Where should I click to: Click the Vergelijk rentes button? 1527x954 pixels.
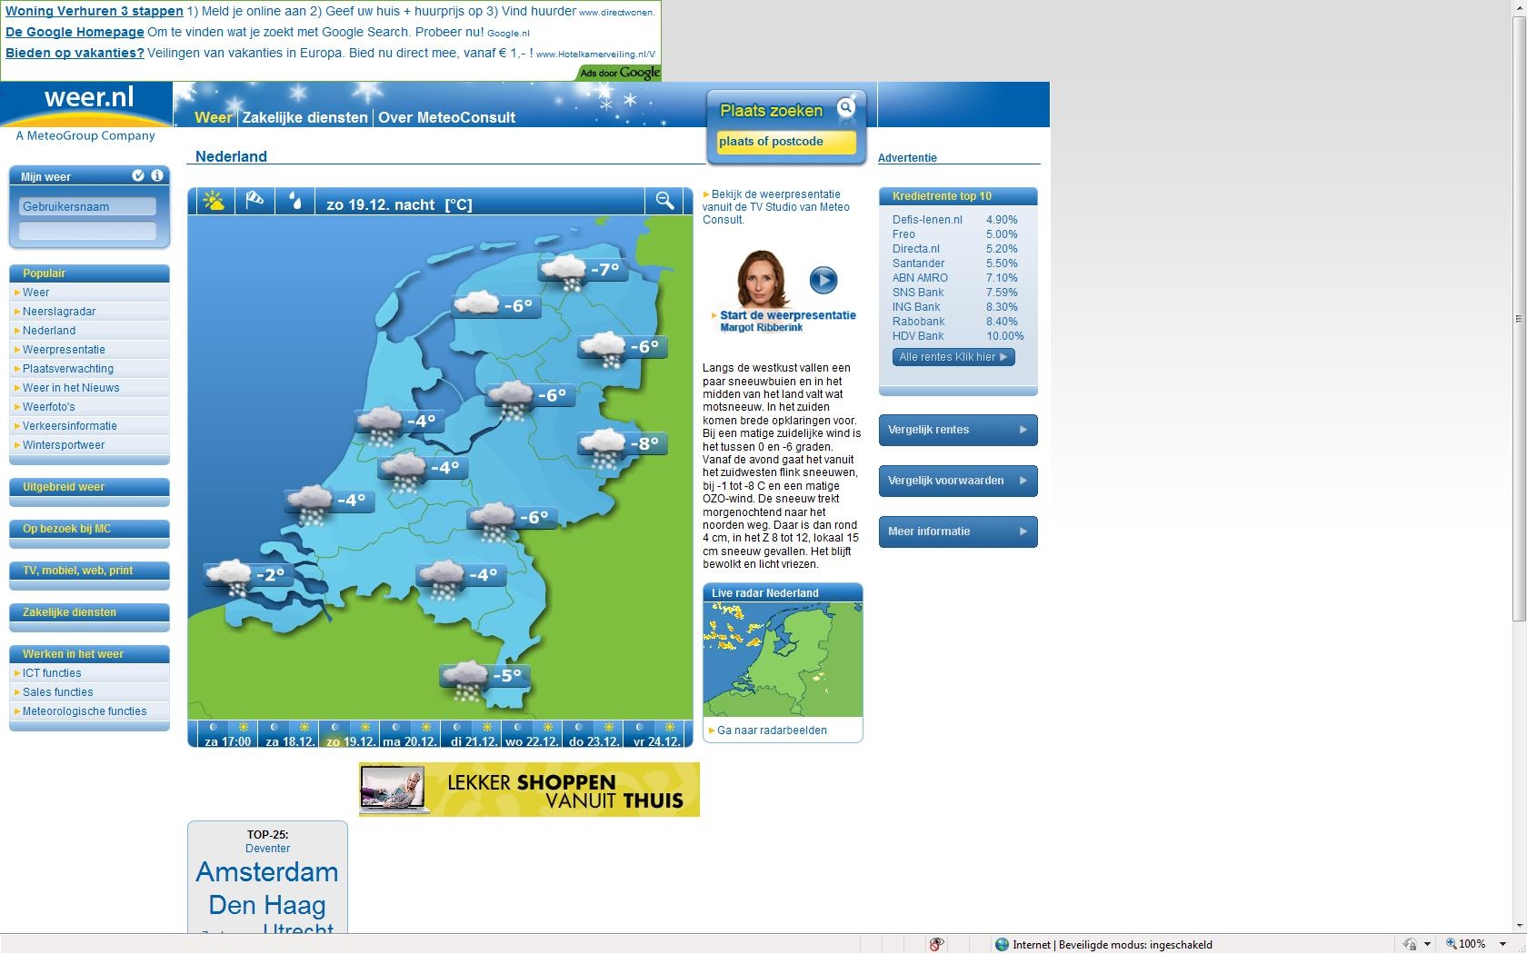[958, 430]
